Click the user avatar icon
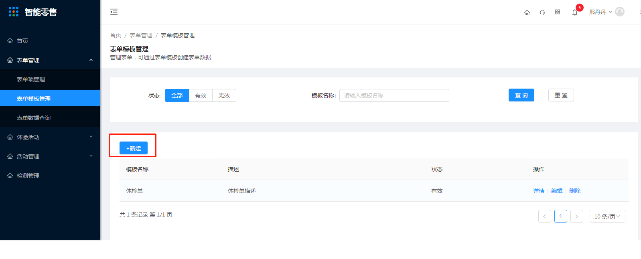 pyautogui.click(x=620, y=12)
